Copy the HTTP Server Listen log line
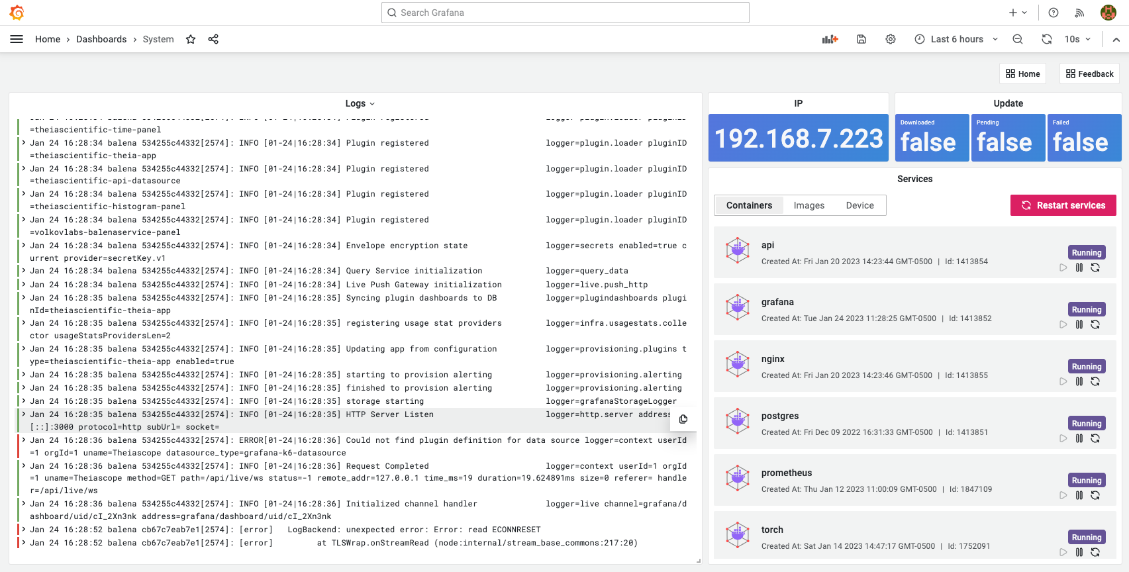 click(683, 419)
